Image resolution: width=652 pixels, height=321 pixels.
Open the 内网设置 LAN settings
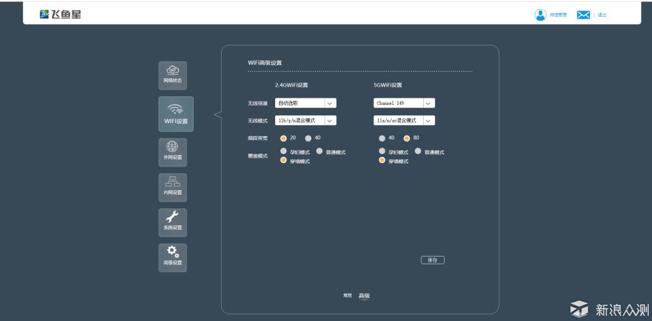click(x=173, y=188)
